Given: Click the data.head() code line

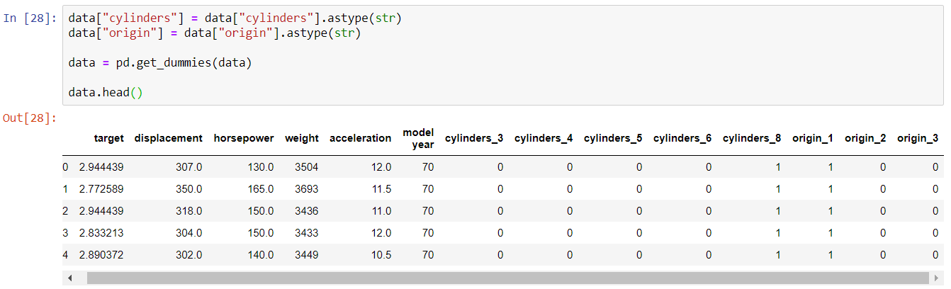Looking at the screenshot, I should [x=106, y=93].
